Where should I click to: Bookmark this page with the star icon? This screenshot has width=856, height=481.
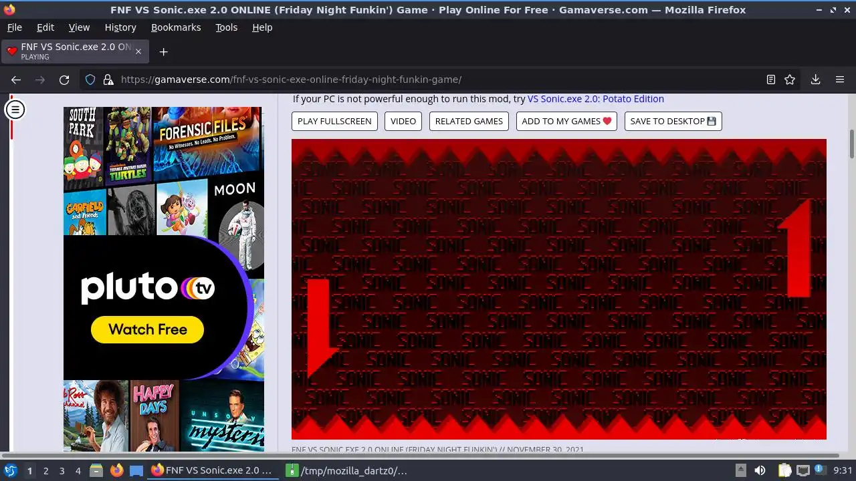790,79
